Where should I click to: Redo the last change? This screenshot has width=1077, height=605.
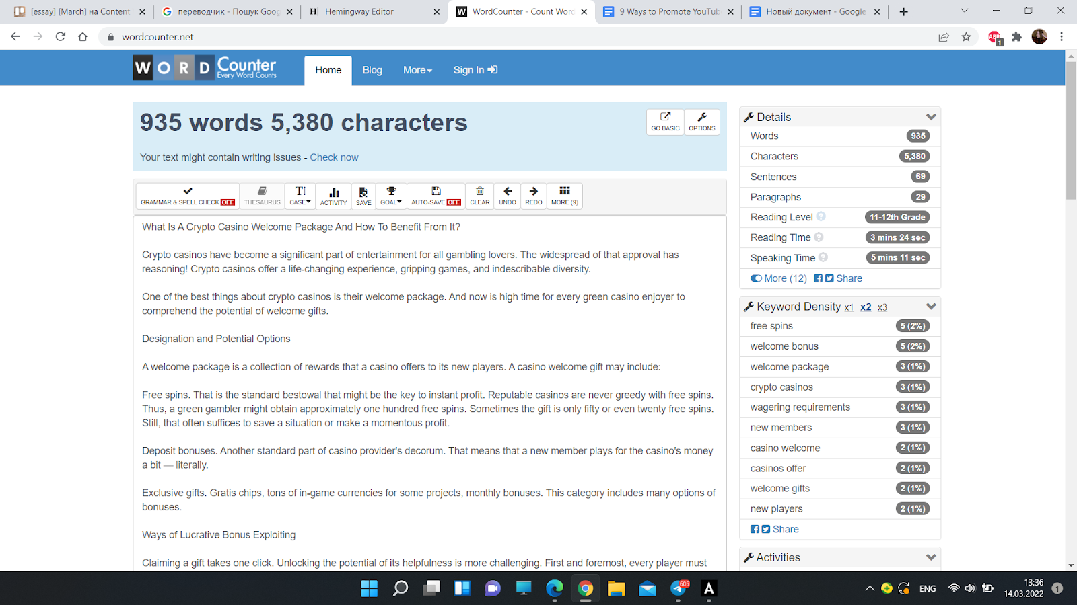pos(534,196)
